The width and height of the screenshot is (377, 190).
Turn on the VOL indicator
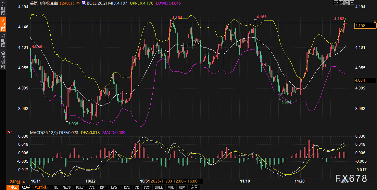click(171, 187)
